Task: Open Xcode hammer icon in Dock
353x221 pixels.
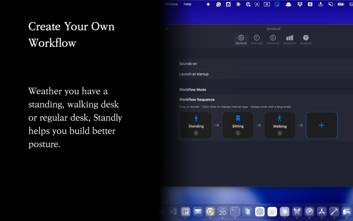Action: 334,212
